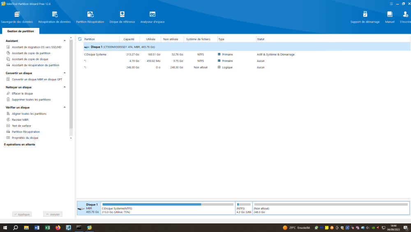Viewport: 411px width, 232px height.
Task: Launch Récupération de données tool
Action: 54,17
